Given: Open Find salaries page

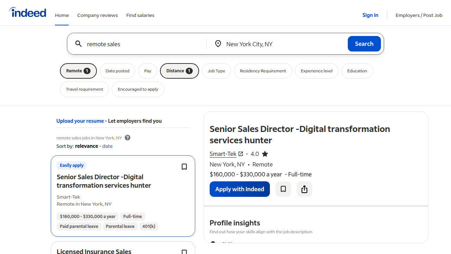Looking at the screenshot, I should pyautogui.click(x=140, y=15).
